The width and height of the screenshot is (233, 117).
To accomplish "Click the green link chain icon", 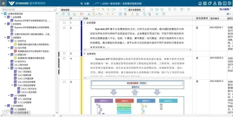I will pyautogui.click(x=156, y=14).
